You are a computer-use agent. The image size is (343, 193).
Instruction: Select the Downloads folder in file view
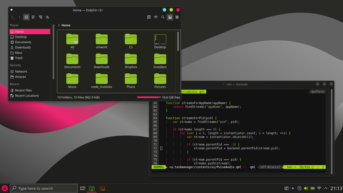(x=102, y=61)
